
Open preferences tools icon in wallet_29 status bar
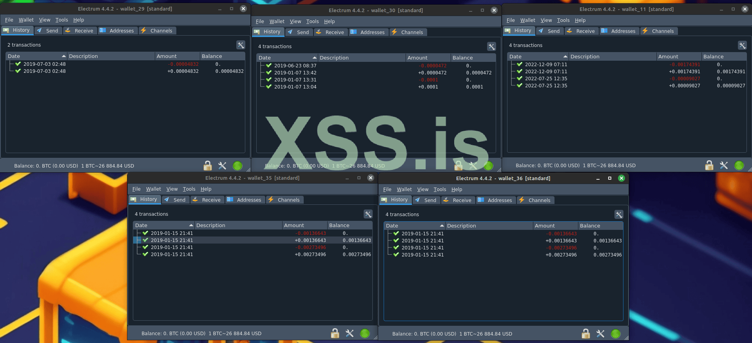pyautogui.click(x=222, y=166)
